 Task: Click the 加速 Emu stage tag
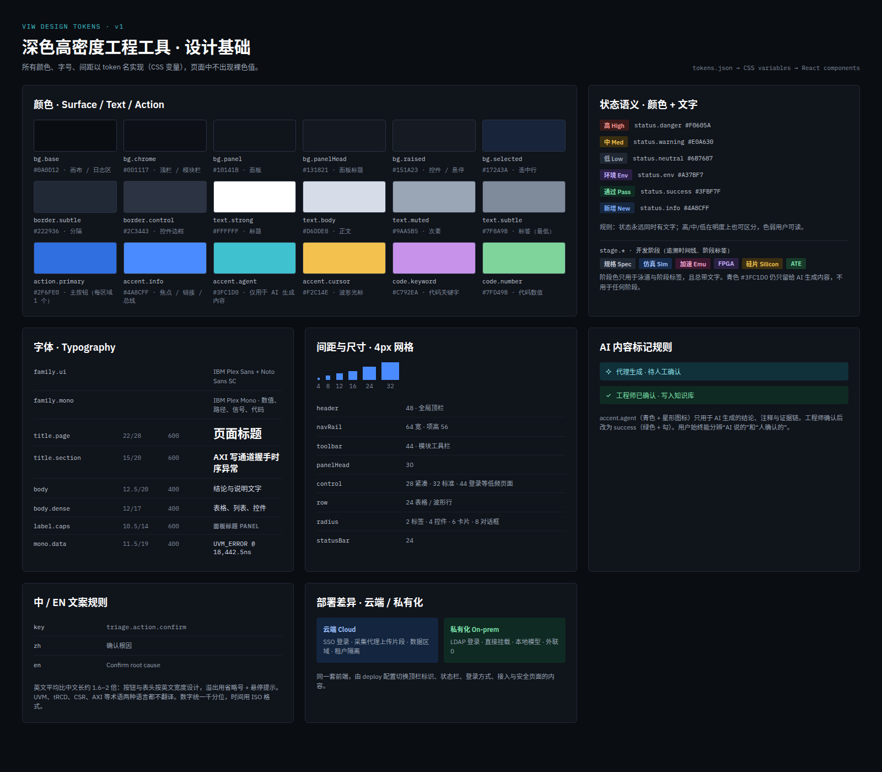(x=693, y=264)
